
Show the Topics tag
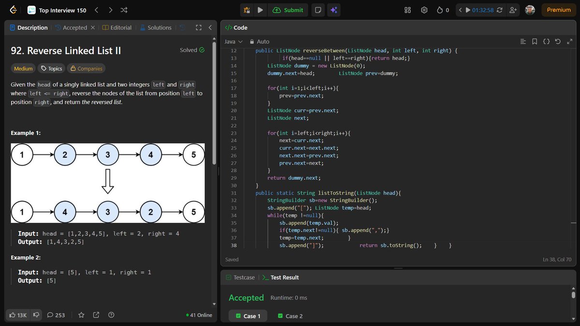tap(52, 69)
